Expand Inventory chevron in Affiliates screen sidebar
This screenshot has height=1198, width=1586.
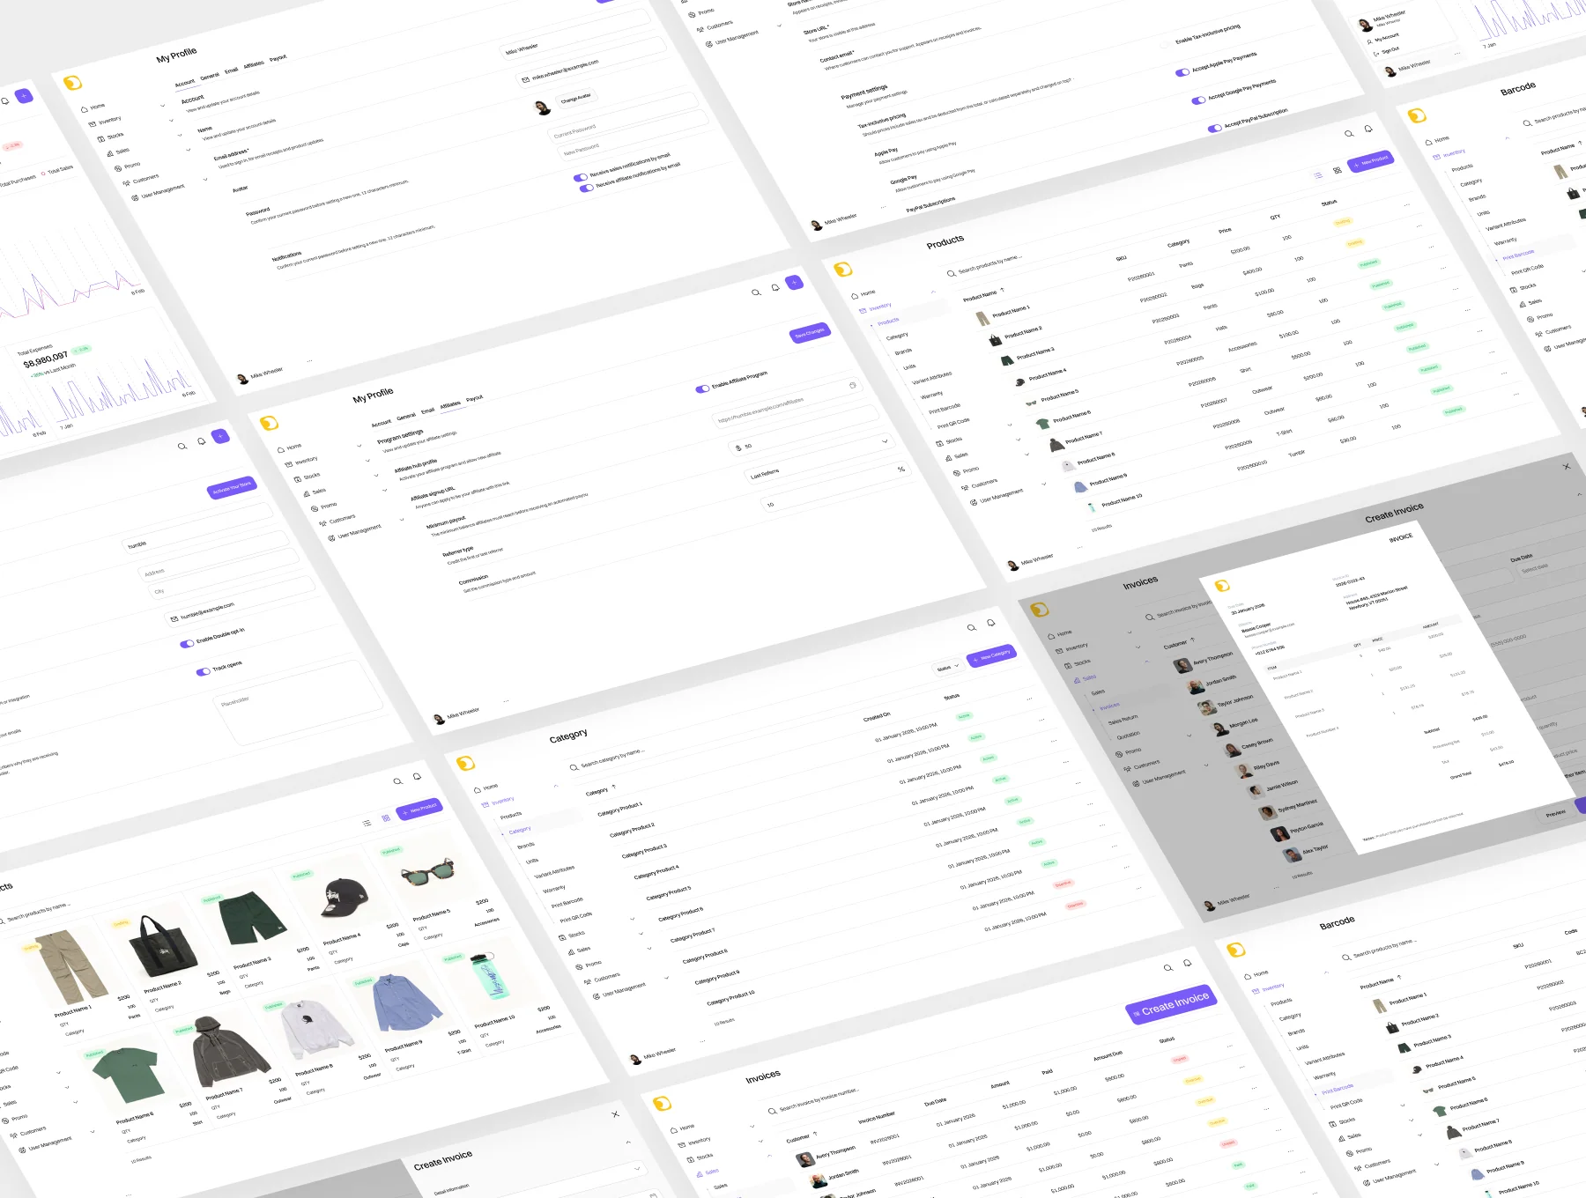point(359,446)
